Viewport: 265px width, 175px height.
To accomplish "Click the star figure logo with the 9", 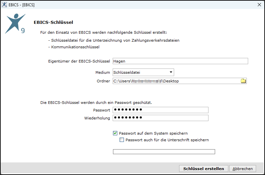I will point(15,23).
